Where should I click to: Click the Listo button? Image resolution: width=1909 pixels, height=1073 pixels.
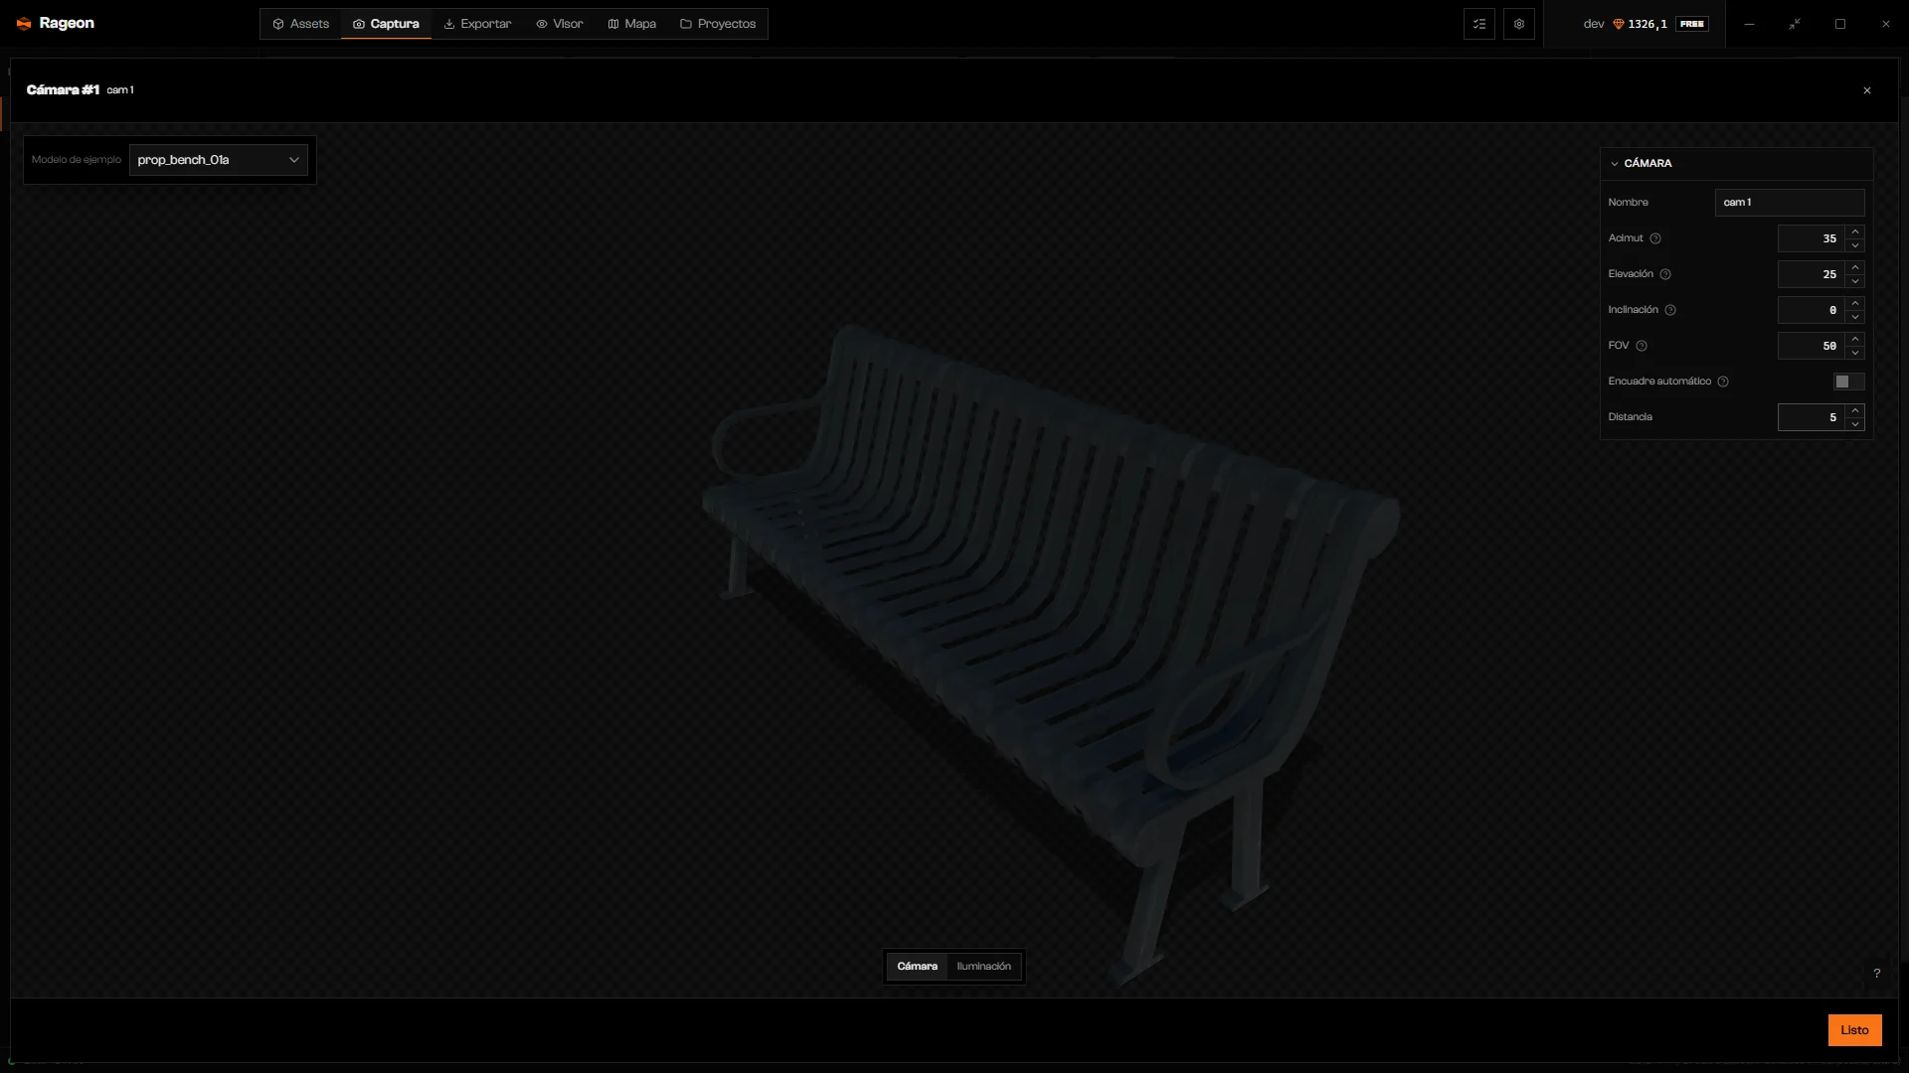(x=1854, y=1030)
